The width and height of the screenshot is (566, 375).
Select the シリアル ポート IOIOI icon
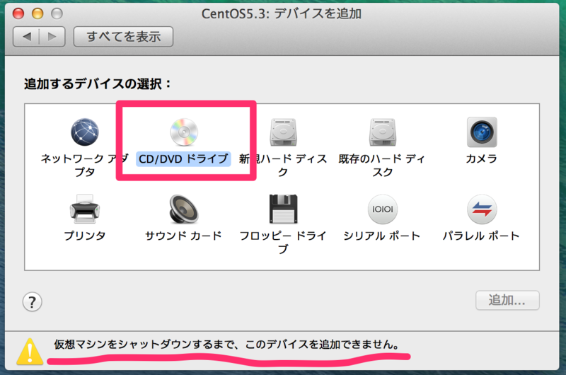point(383,209)
